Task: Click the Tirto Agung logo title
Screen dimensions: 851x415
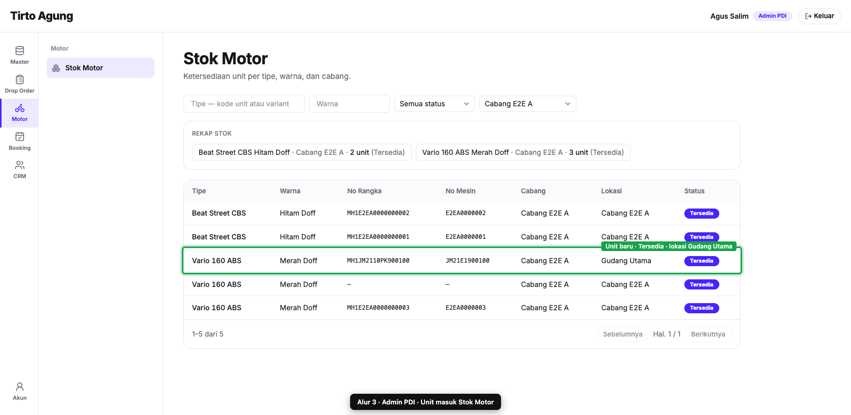Action: click(x=42, y=16)
